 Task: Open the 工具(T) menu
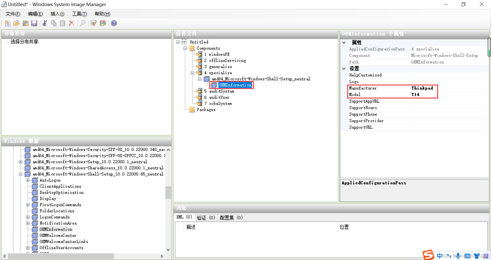[79, 14]
